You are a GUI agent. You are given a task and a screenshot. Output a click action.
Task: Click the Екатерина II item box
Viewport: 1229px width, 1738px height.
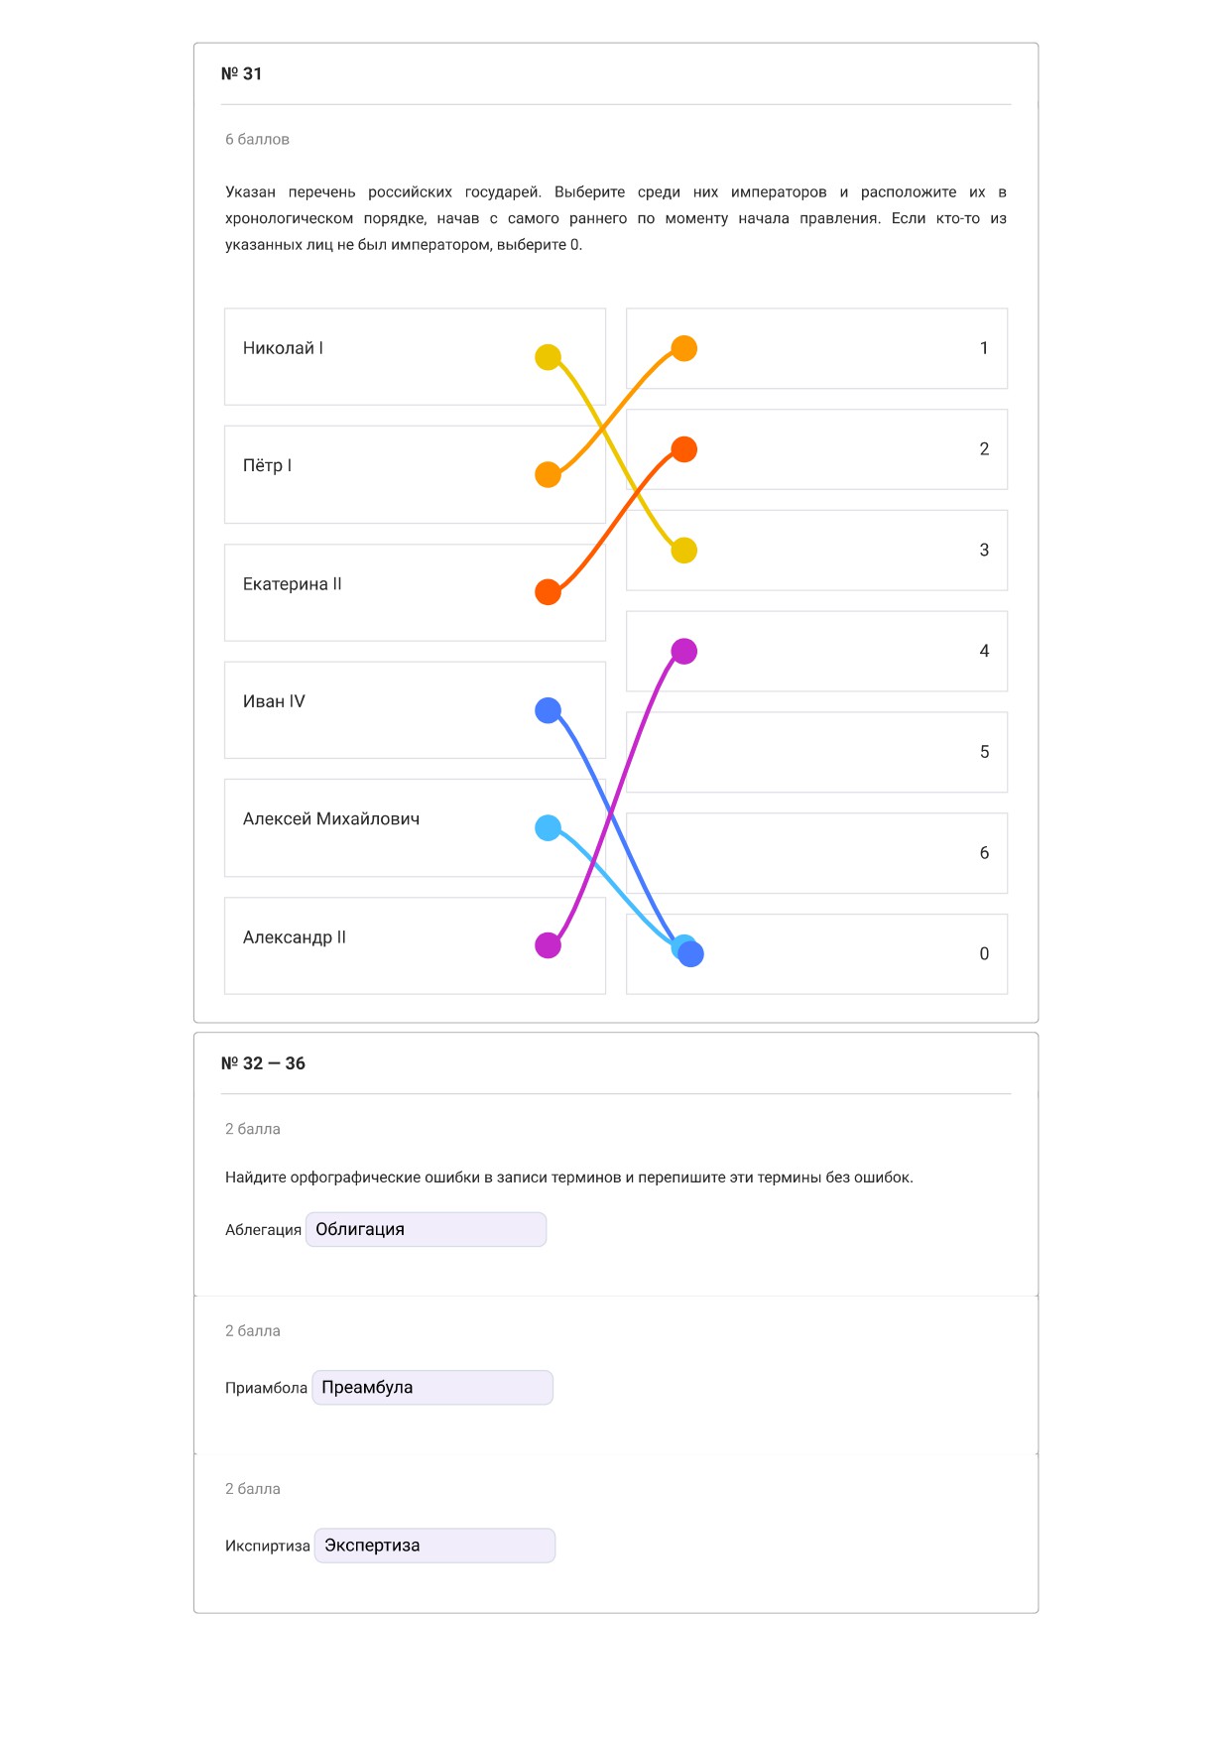[x=415, y=592]
